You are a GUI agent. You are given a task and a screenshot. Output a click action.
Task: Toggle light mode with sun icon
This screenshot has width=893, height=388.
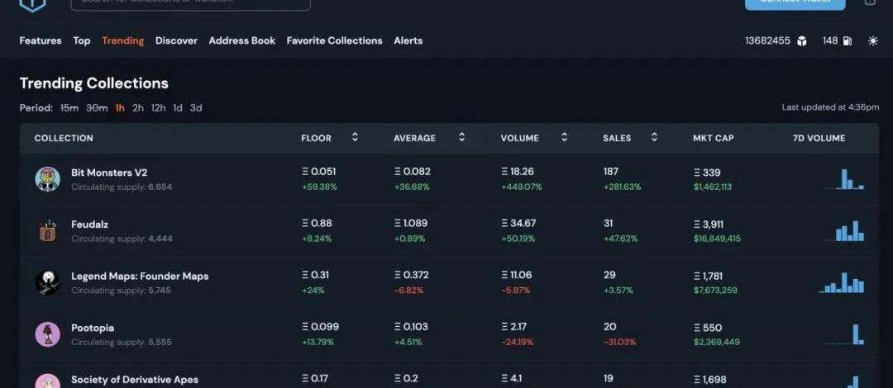(873, 41)
